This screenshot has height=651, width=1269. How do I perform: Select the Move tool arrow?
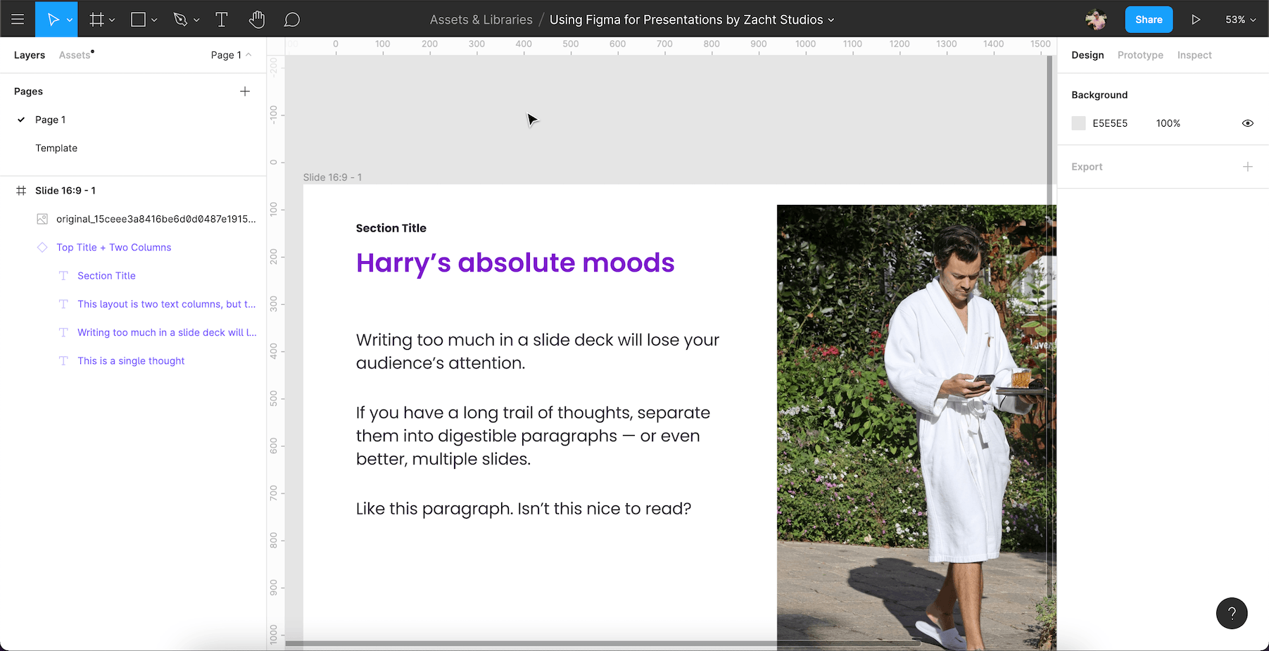pyautogui.click(x=53, y=20)
